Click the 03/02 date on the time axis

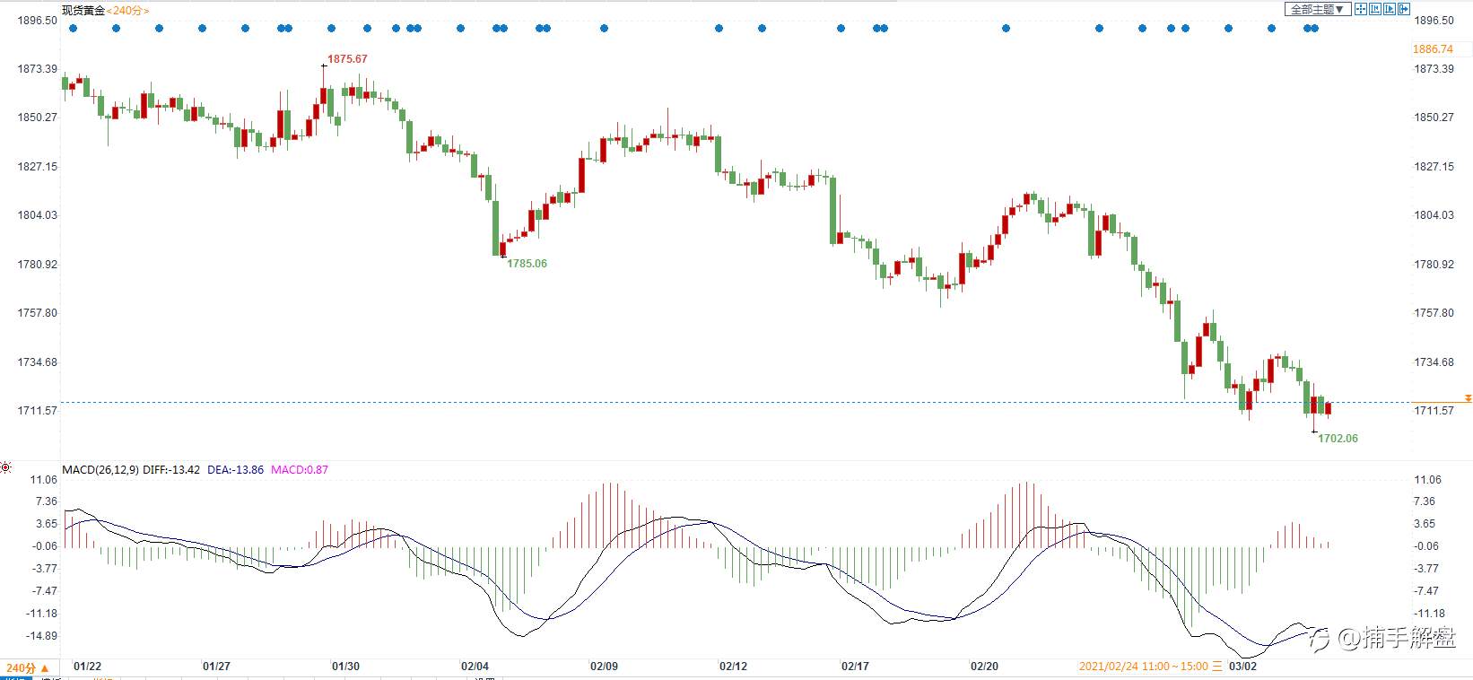click(x=1242, y=667)
